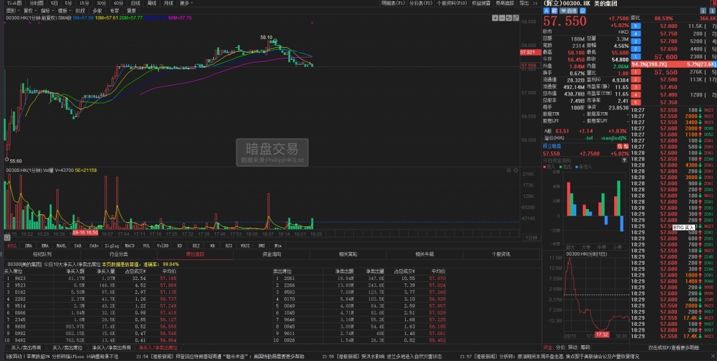Select RSI indicator
Image resolution: width=717 pixels, height=361 pixels.
(228, 246)
